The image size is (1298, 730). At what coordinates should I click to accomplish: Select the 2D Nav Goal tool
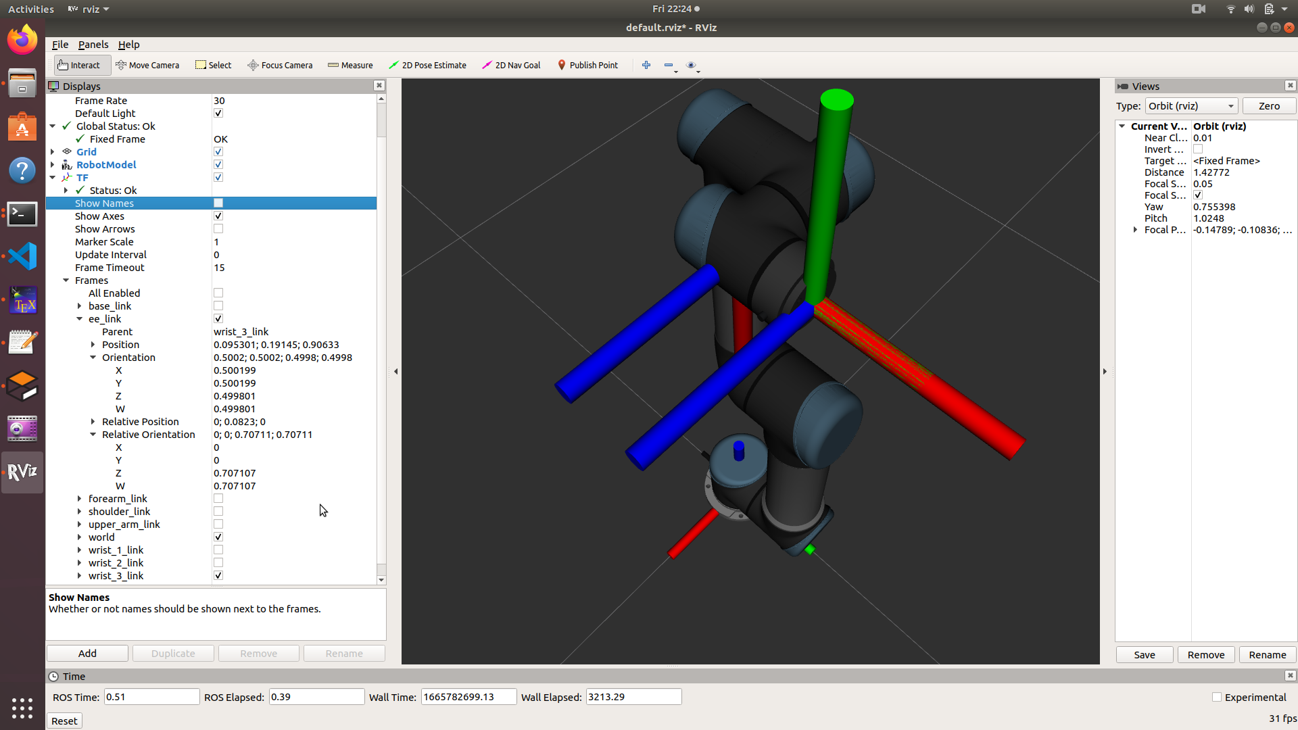click(x=511, y=65)
